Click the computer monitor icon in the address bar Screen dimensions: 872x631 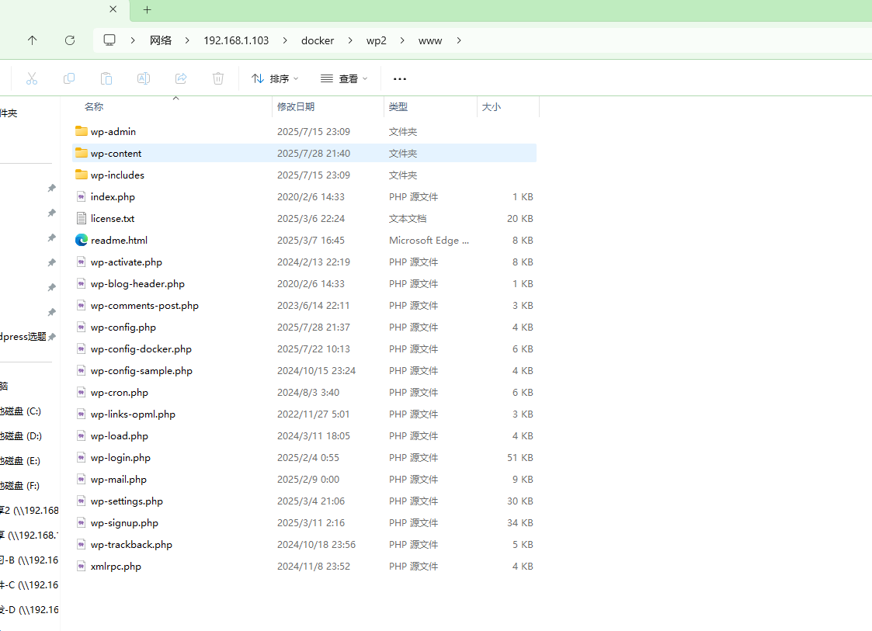tap(109, 40)
